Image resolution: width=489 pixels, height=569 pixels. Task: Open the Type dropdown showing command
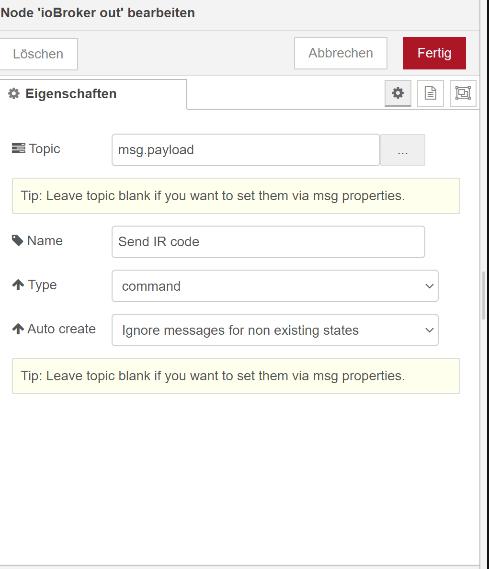pos(275,286)
